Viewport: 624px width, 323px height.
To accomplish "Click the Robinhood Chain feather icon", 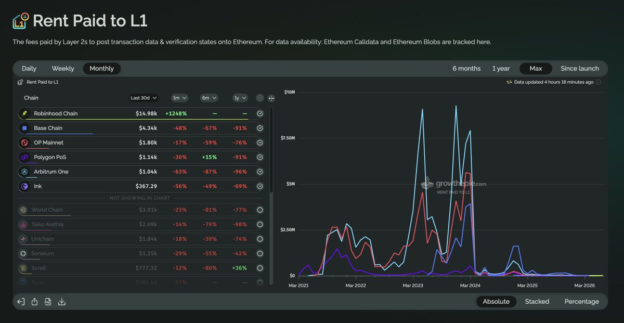I will click(23, 113).
